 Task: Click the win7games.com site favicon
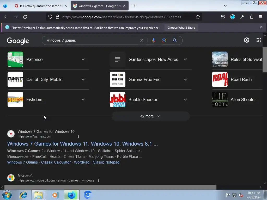11,134
